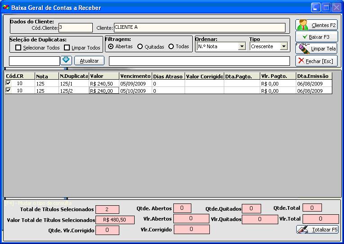The image size is (344, 244).
Task: Open Clientes F2 lookup button
Action: (x=317, y=25)
